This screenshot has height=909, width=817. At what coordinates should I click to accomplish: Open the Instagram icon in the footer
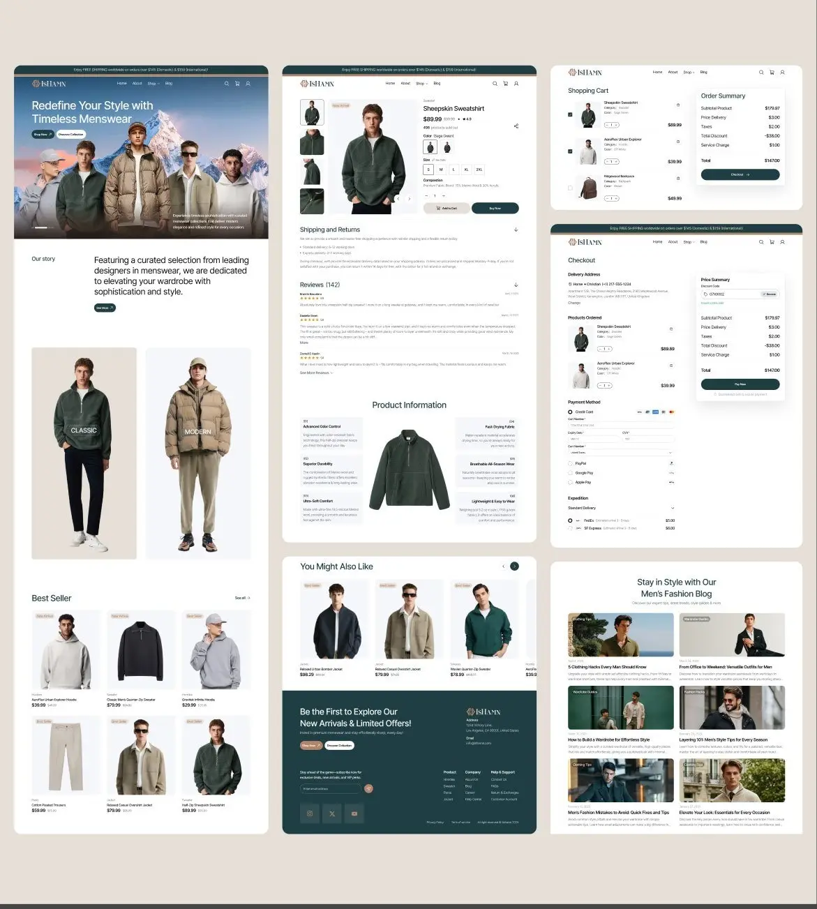click(310, 813)
